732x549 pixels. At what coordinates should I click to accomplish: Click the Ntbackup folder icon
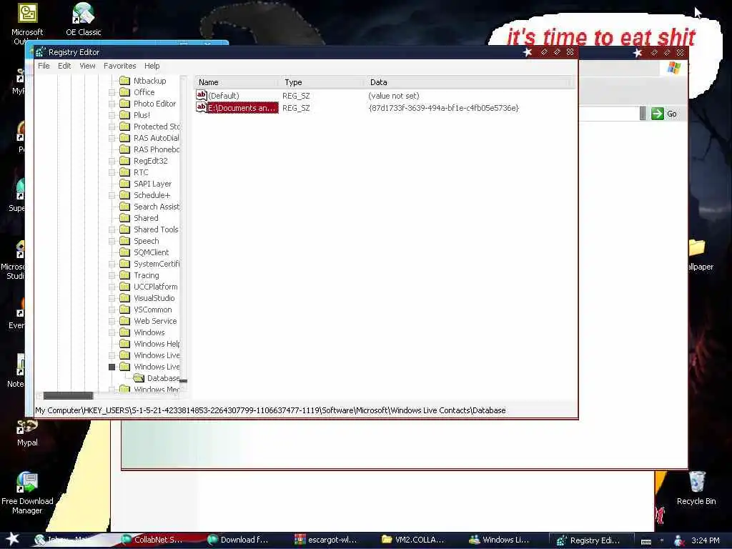coord(124,80)
